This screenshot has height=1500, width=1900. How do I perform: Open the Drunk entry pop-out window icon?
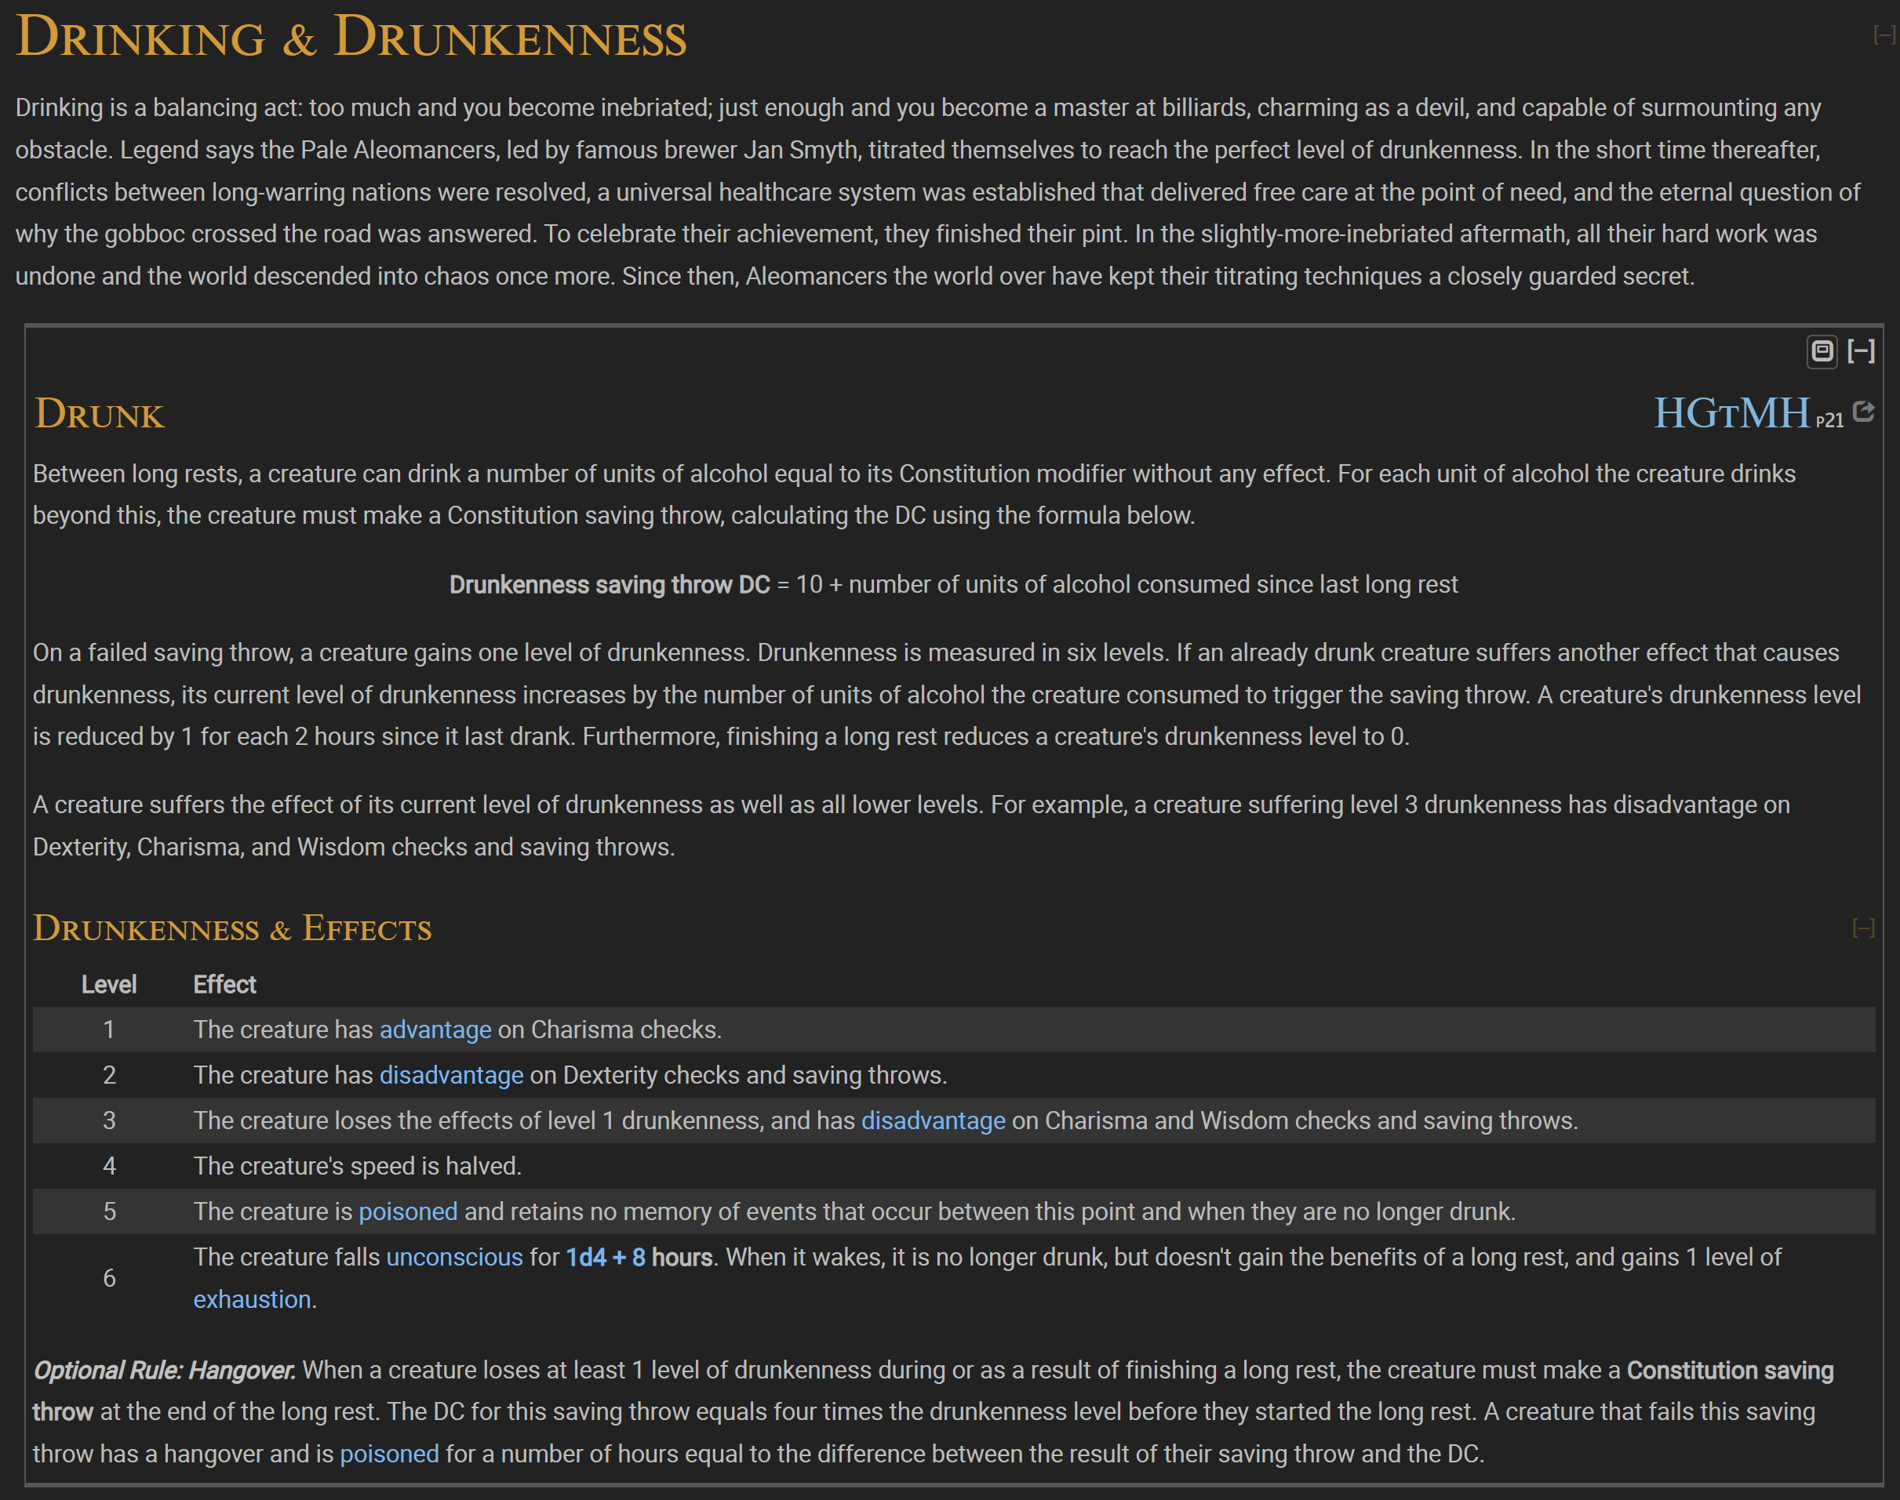[1822, 351]
